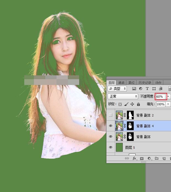Switch to the 历史记录 tab
The image size is (171, 192).
pos(145,83)
